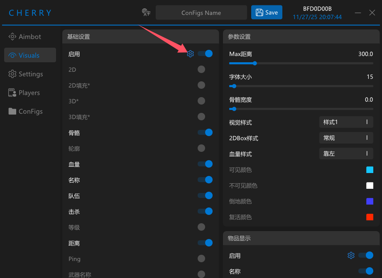Enable the 武器名称 toggle
This screenshot has height=278, width=382.
click(x=201, y=274)
